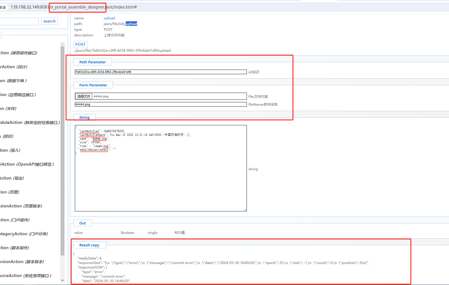Click the search button
This screenshot has height=285, width=449.
(x=50, y=21)
